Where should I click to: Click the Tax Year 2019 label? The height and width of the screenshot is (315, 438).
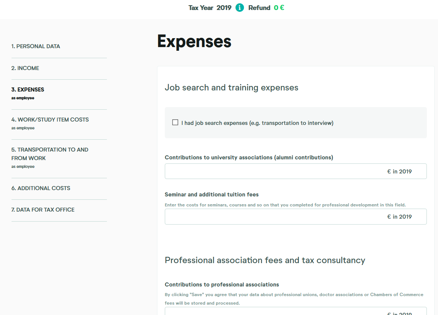pyautogui.click(x=210, y=8)
